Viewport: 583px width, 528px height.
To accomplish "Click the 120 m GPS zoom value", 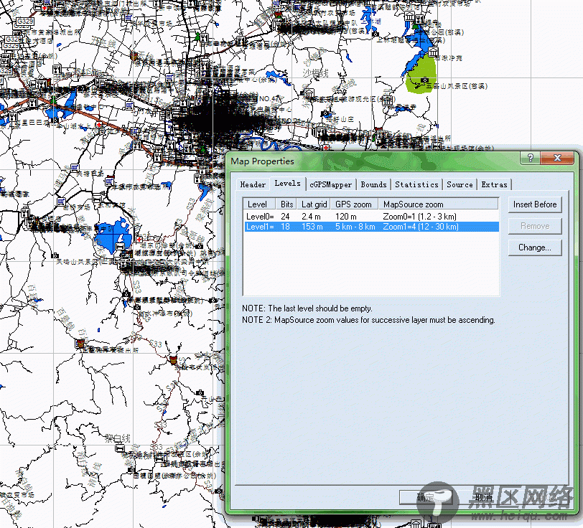I will (346, 216).
